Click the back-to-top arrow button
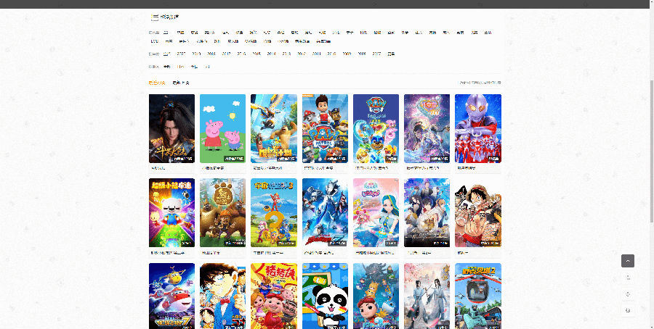Viewport: 654px width, 329px height. [628, 261]
